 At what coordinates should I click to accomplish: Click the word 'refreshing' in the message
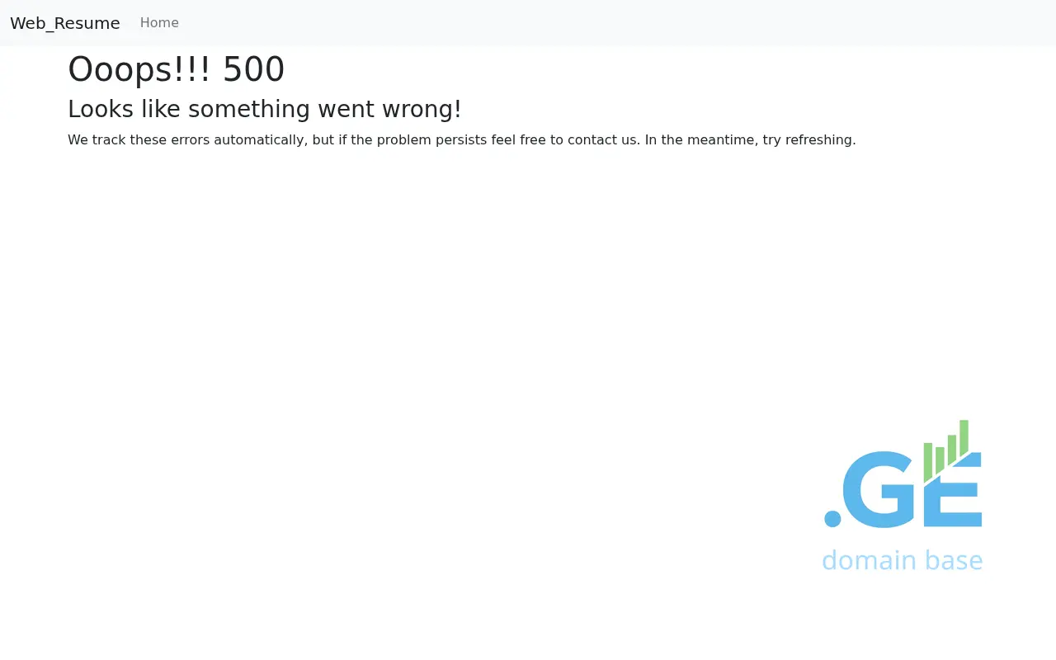pyautogui.click(x=818, y=140)
